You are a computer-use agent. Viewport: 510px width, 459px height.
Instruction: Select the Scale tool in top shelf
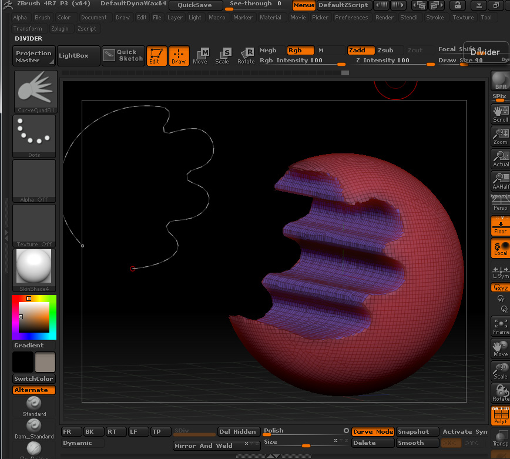coord(222,56)
